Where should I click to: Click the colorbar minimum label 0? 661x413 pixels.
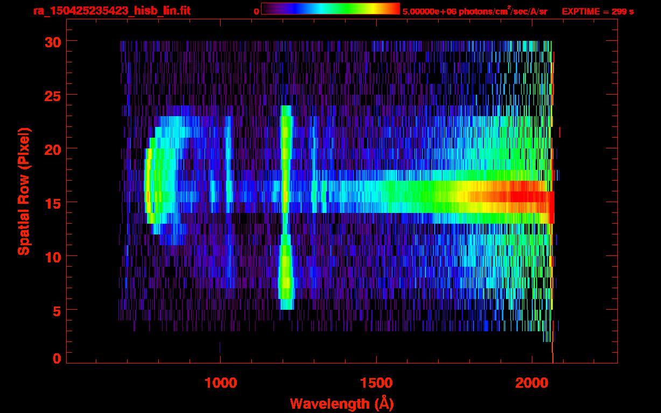(256, 11)
